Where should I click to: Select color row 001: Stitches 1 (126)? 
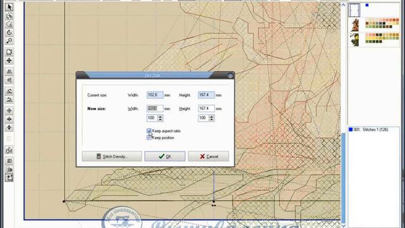point(373,129)
